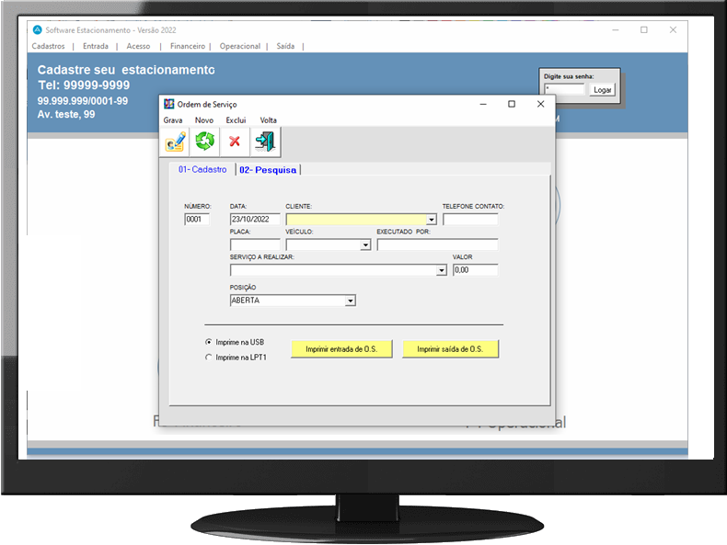Click the Placa input field

[255, 245]
